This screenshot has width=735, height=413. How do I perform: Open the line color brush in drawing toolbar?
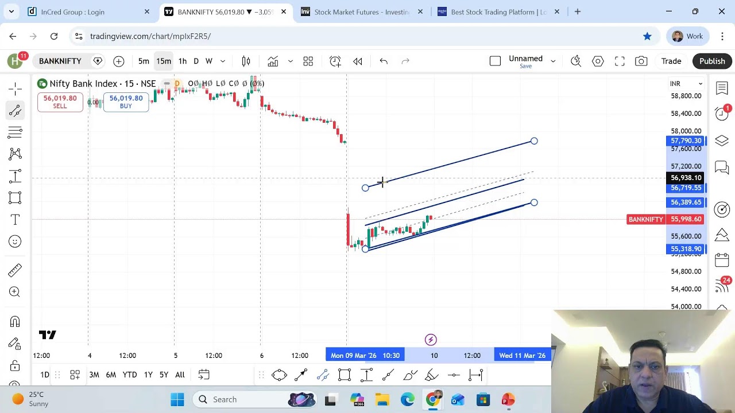coord(432,375)
